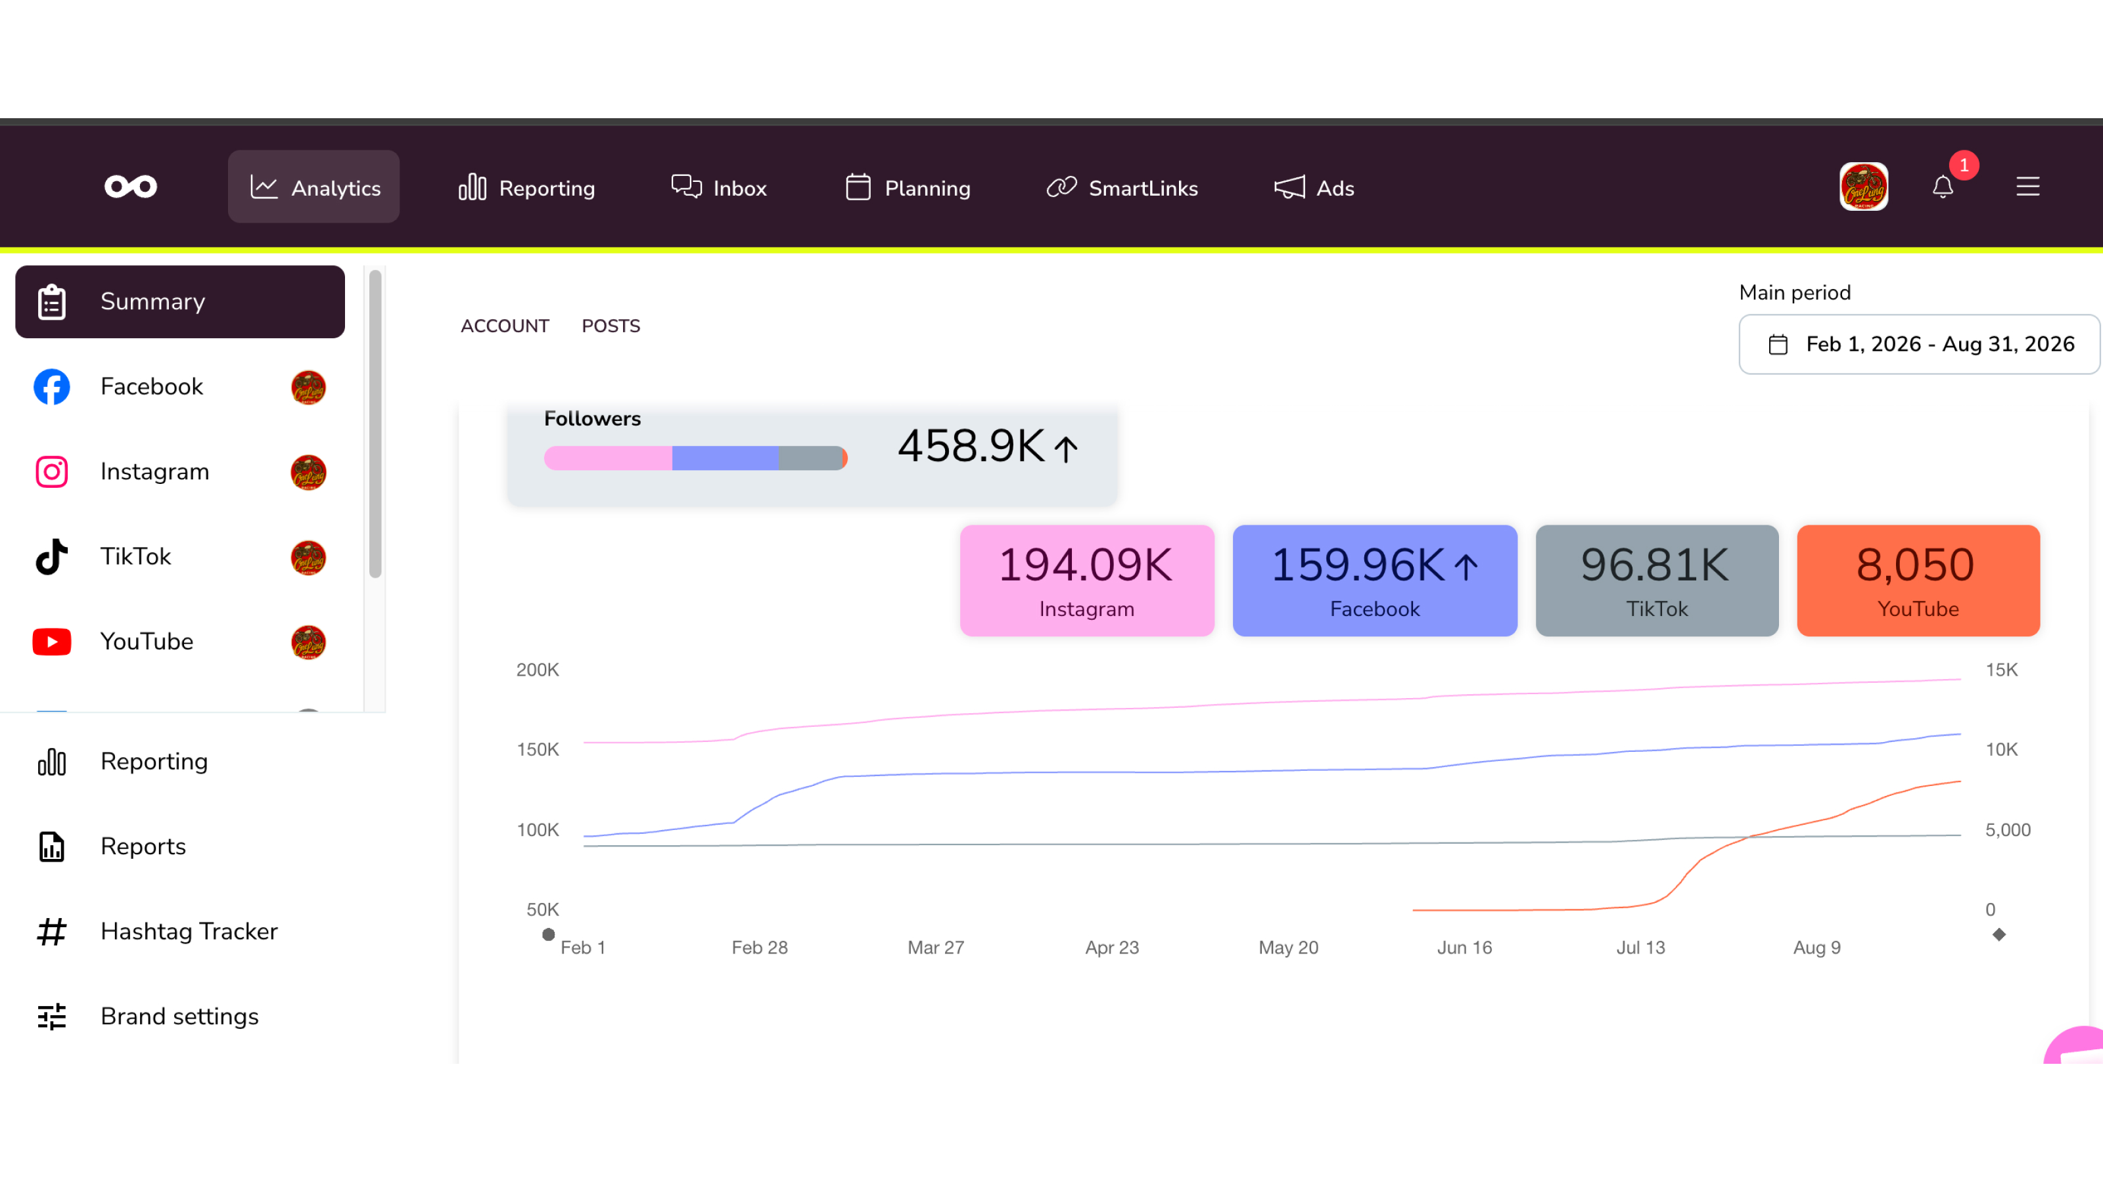Select Summary in the sidebar
This screenshot has width=2103, height=1182.
point(181,302)
